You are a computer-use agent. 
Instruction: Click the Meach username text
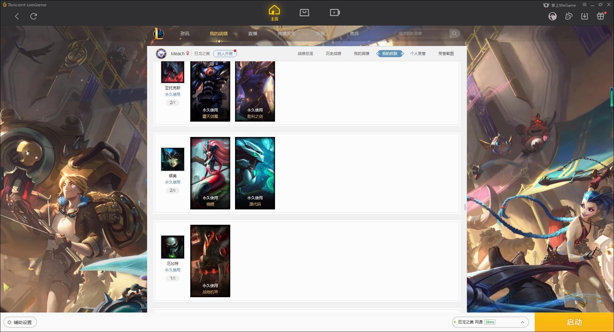tap(177, 54)
